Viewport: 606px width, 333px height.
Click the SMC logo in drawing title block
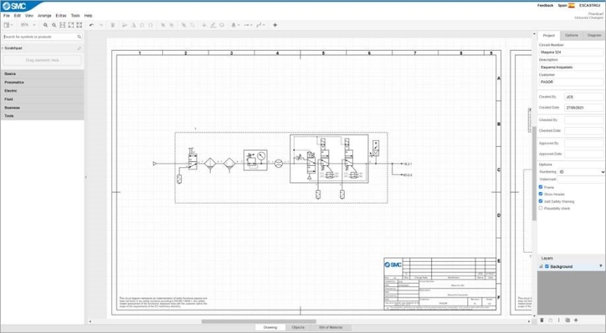tap(393, 265)
